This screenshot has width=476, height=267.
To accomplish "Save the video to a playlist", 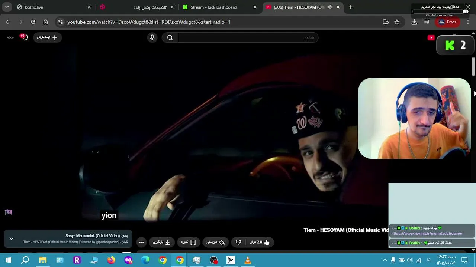I will 189,242.
